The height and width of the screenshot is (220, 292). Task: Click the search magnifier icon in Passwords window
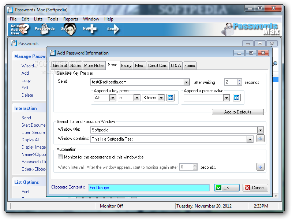275,64
